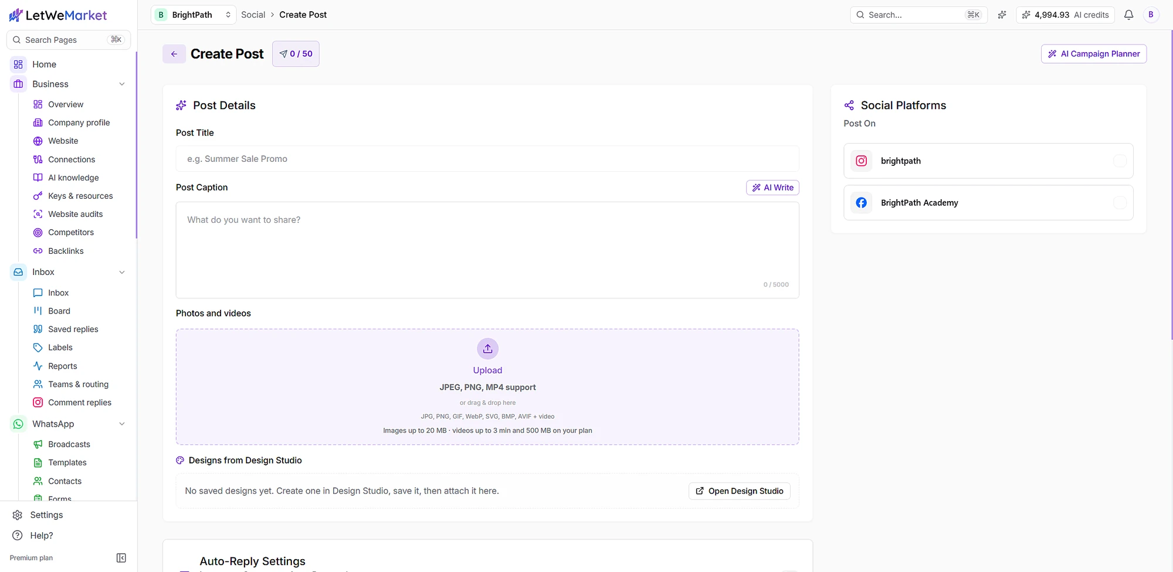Click the Search Pages field

[68, 40]
